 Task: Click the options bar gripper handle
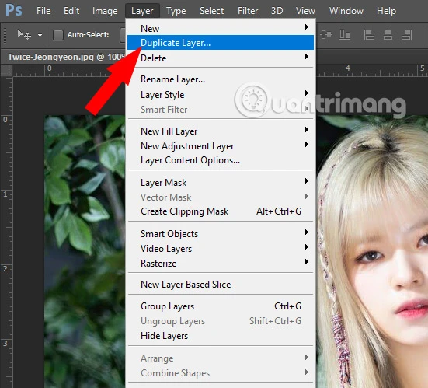[x=5, y=35]
